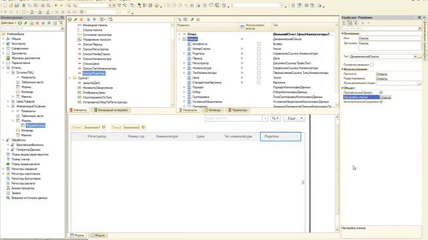Screen dimensions: 428x240
Task: Switch to the Командный интерфейс tab
Action: pos(111,110)
